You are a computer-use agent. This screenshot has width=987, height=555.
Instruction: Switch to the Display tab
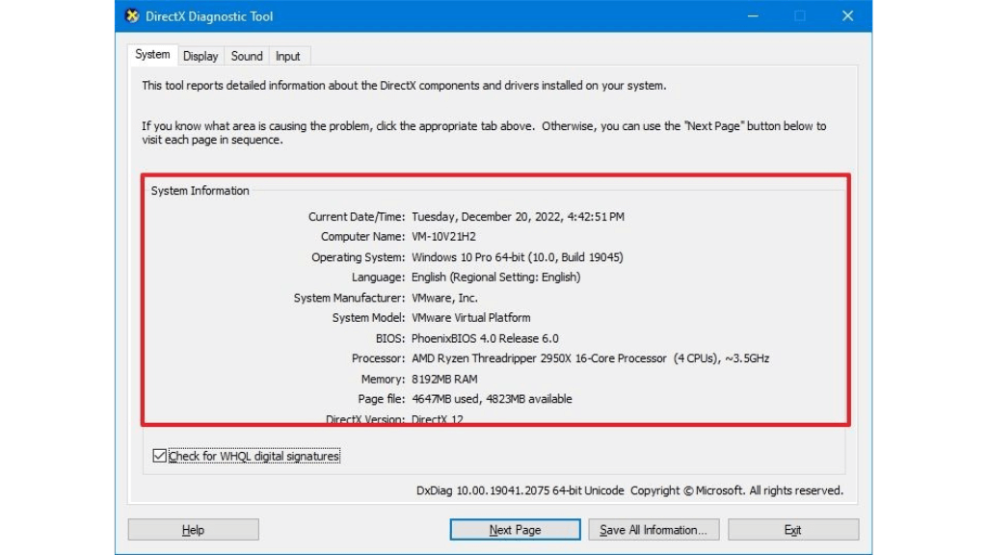pyautogui.click(x=200, y=56)
